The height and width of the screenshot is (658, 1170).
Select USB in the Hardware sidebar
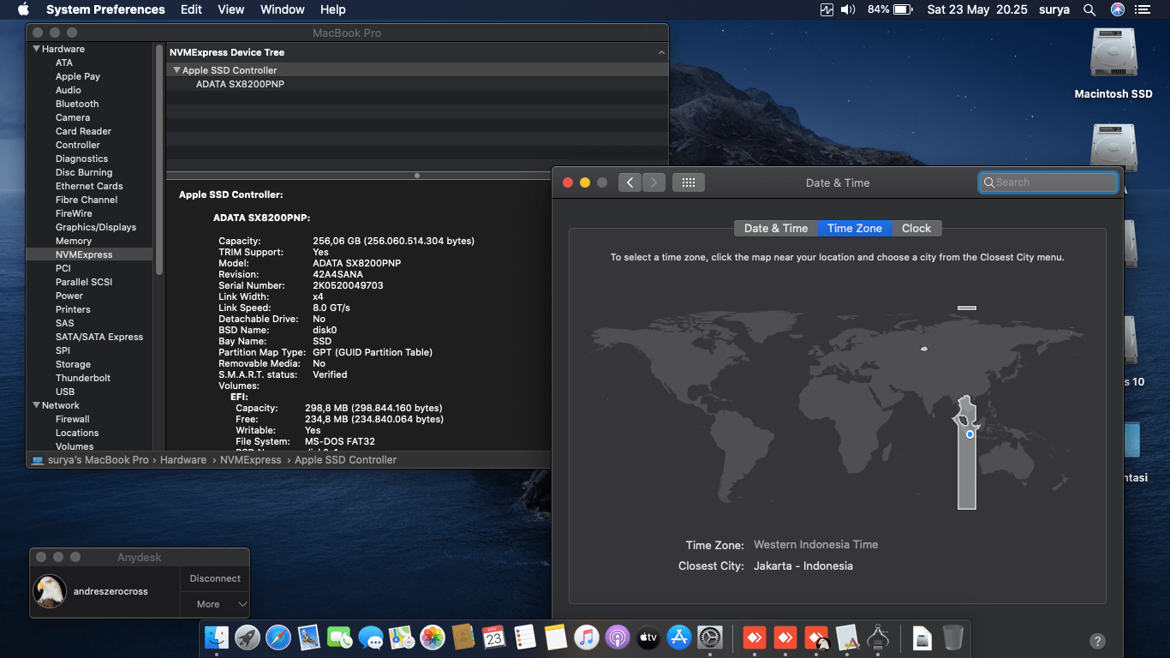65,392
